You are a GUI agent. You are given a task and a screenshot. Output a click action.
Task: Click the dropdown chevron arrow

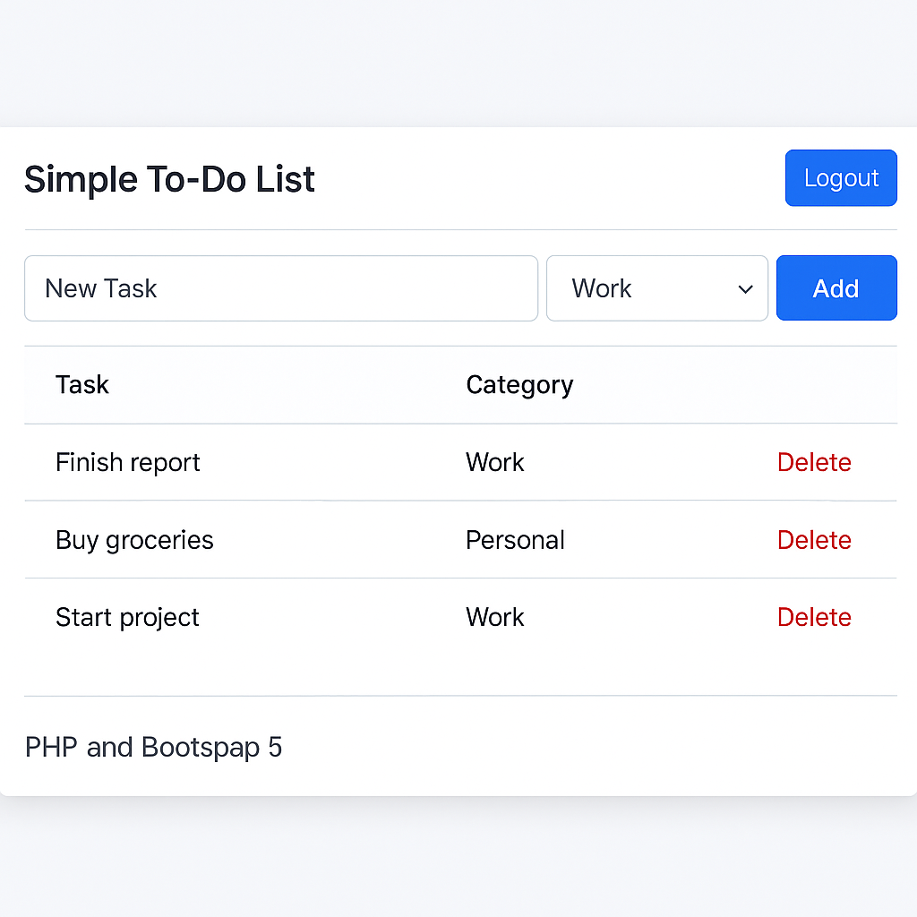coord(745,289)
